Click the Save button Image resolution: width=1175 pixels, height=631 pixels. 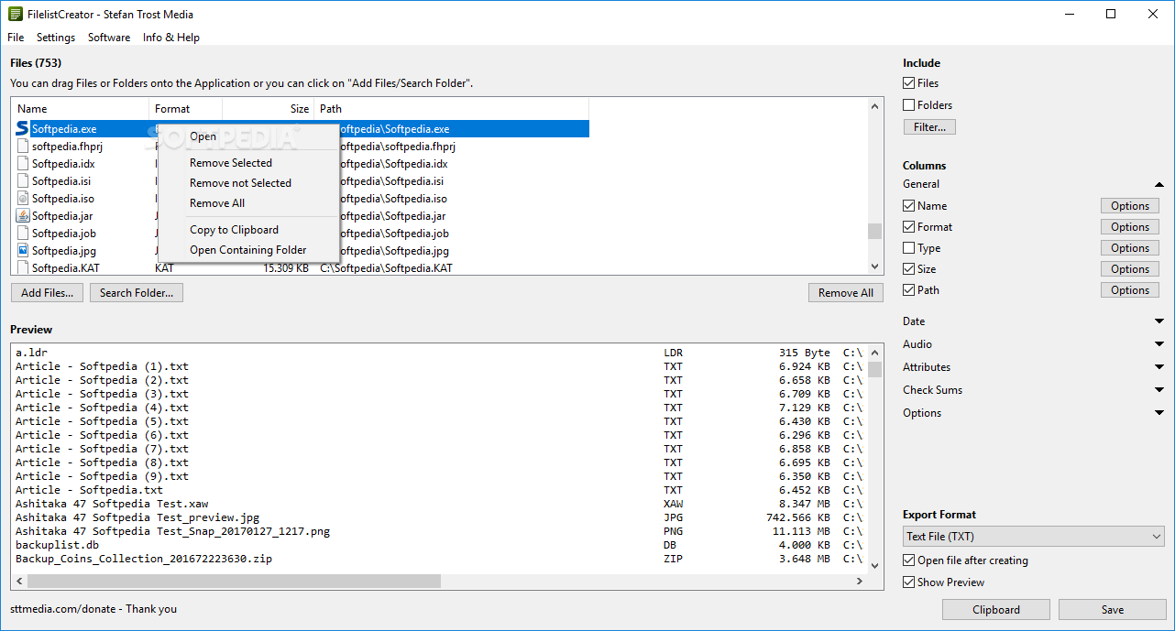[1113, 610]
